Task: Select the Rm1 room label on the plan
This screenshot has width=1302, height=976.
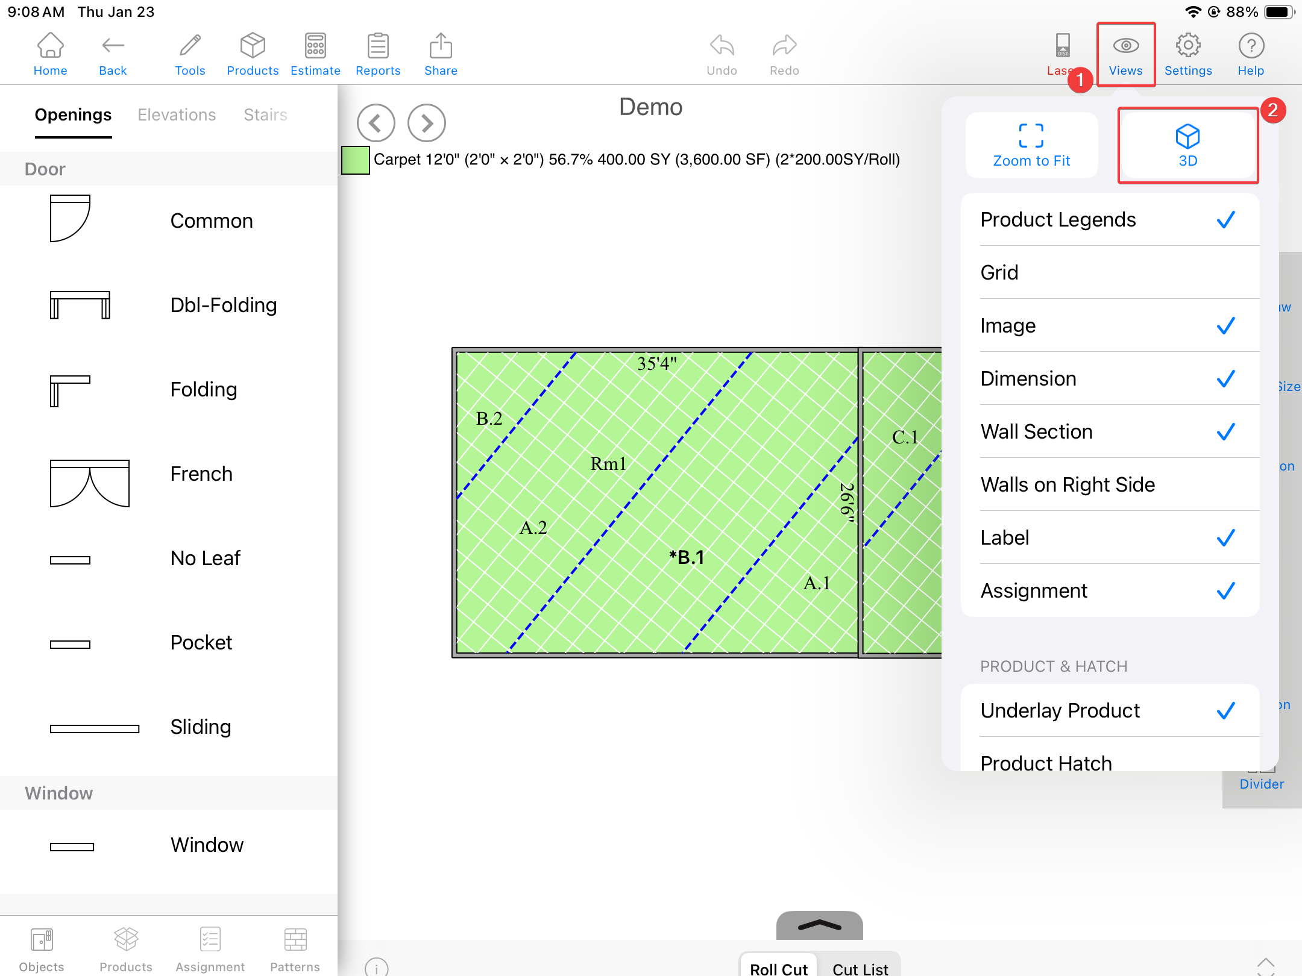Action: (608, 464)
